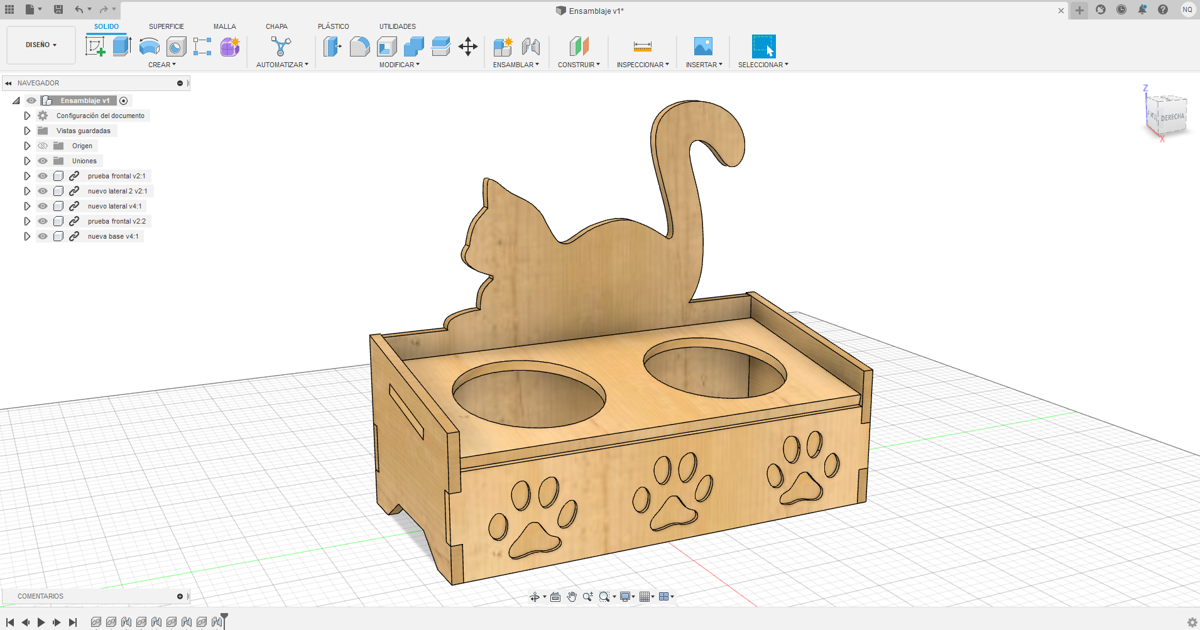Toggle the Ensamblaje v1 activate radio button
The image size is (1200, 630).
click(x=124, y=100)
